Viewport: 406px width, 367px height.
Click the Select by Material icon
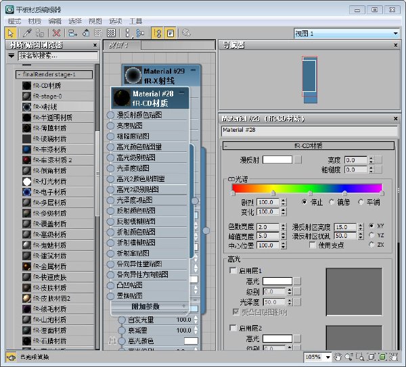point(186,33)
